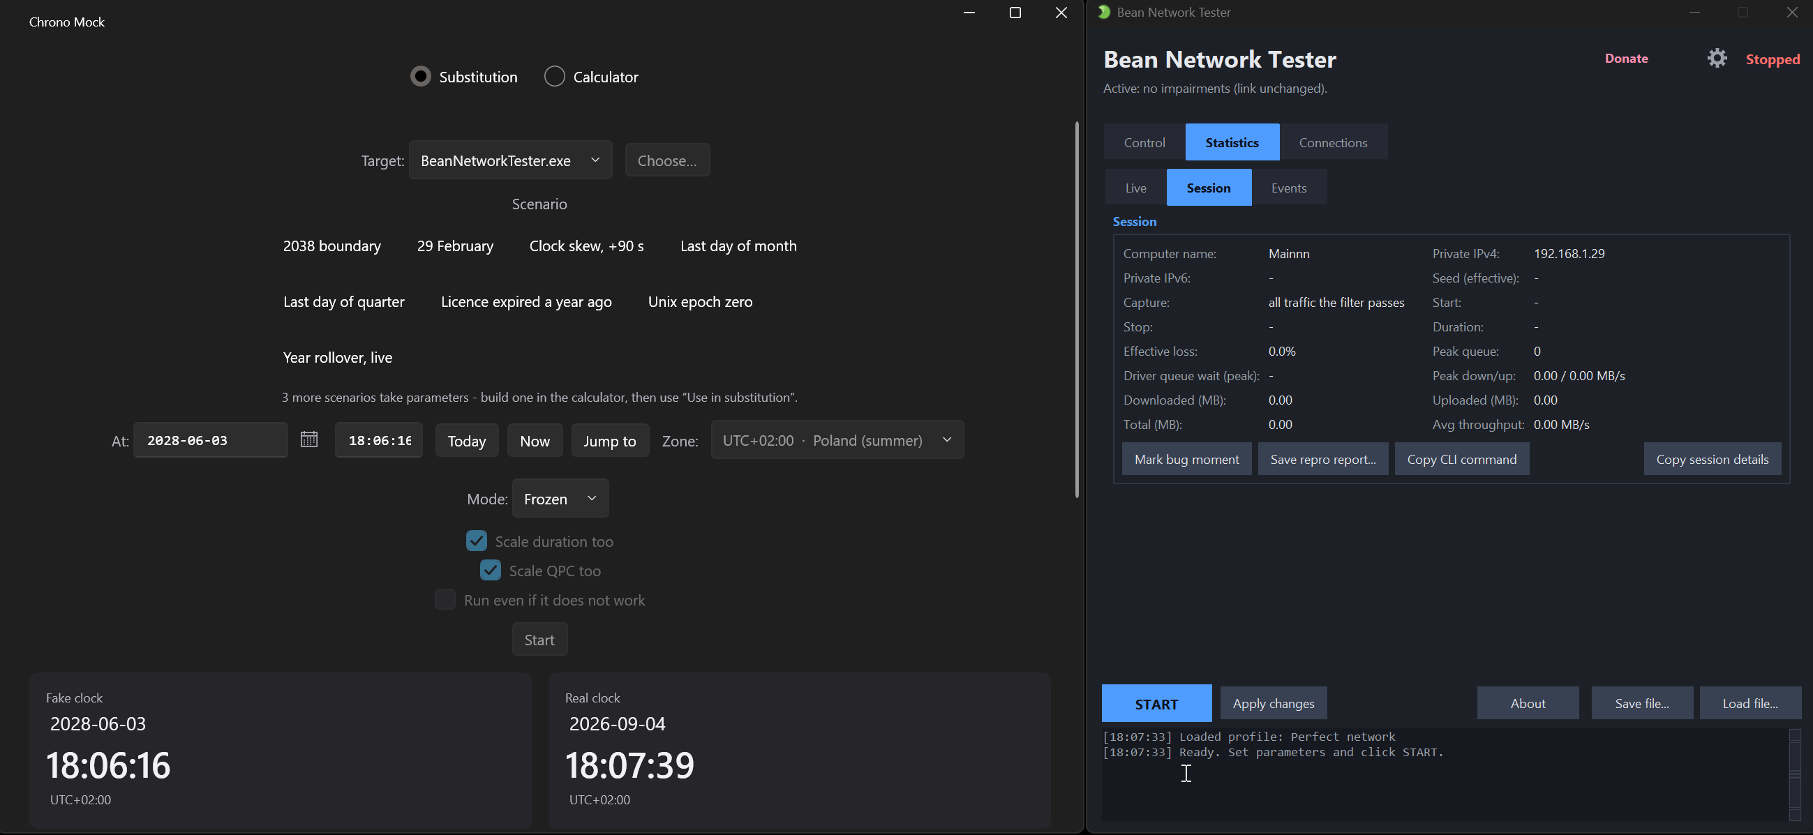Viewport: 1813px width, 835px height.
Task: Click Copy session details button
Action: tap(1712, 458)
